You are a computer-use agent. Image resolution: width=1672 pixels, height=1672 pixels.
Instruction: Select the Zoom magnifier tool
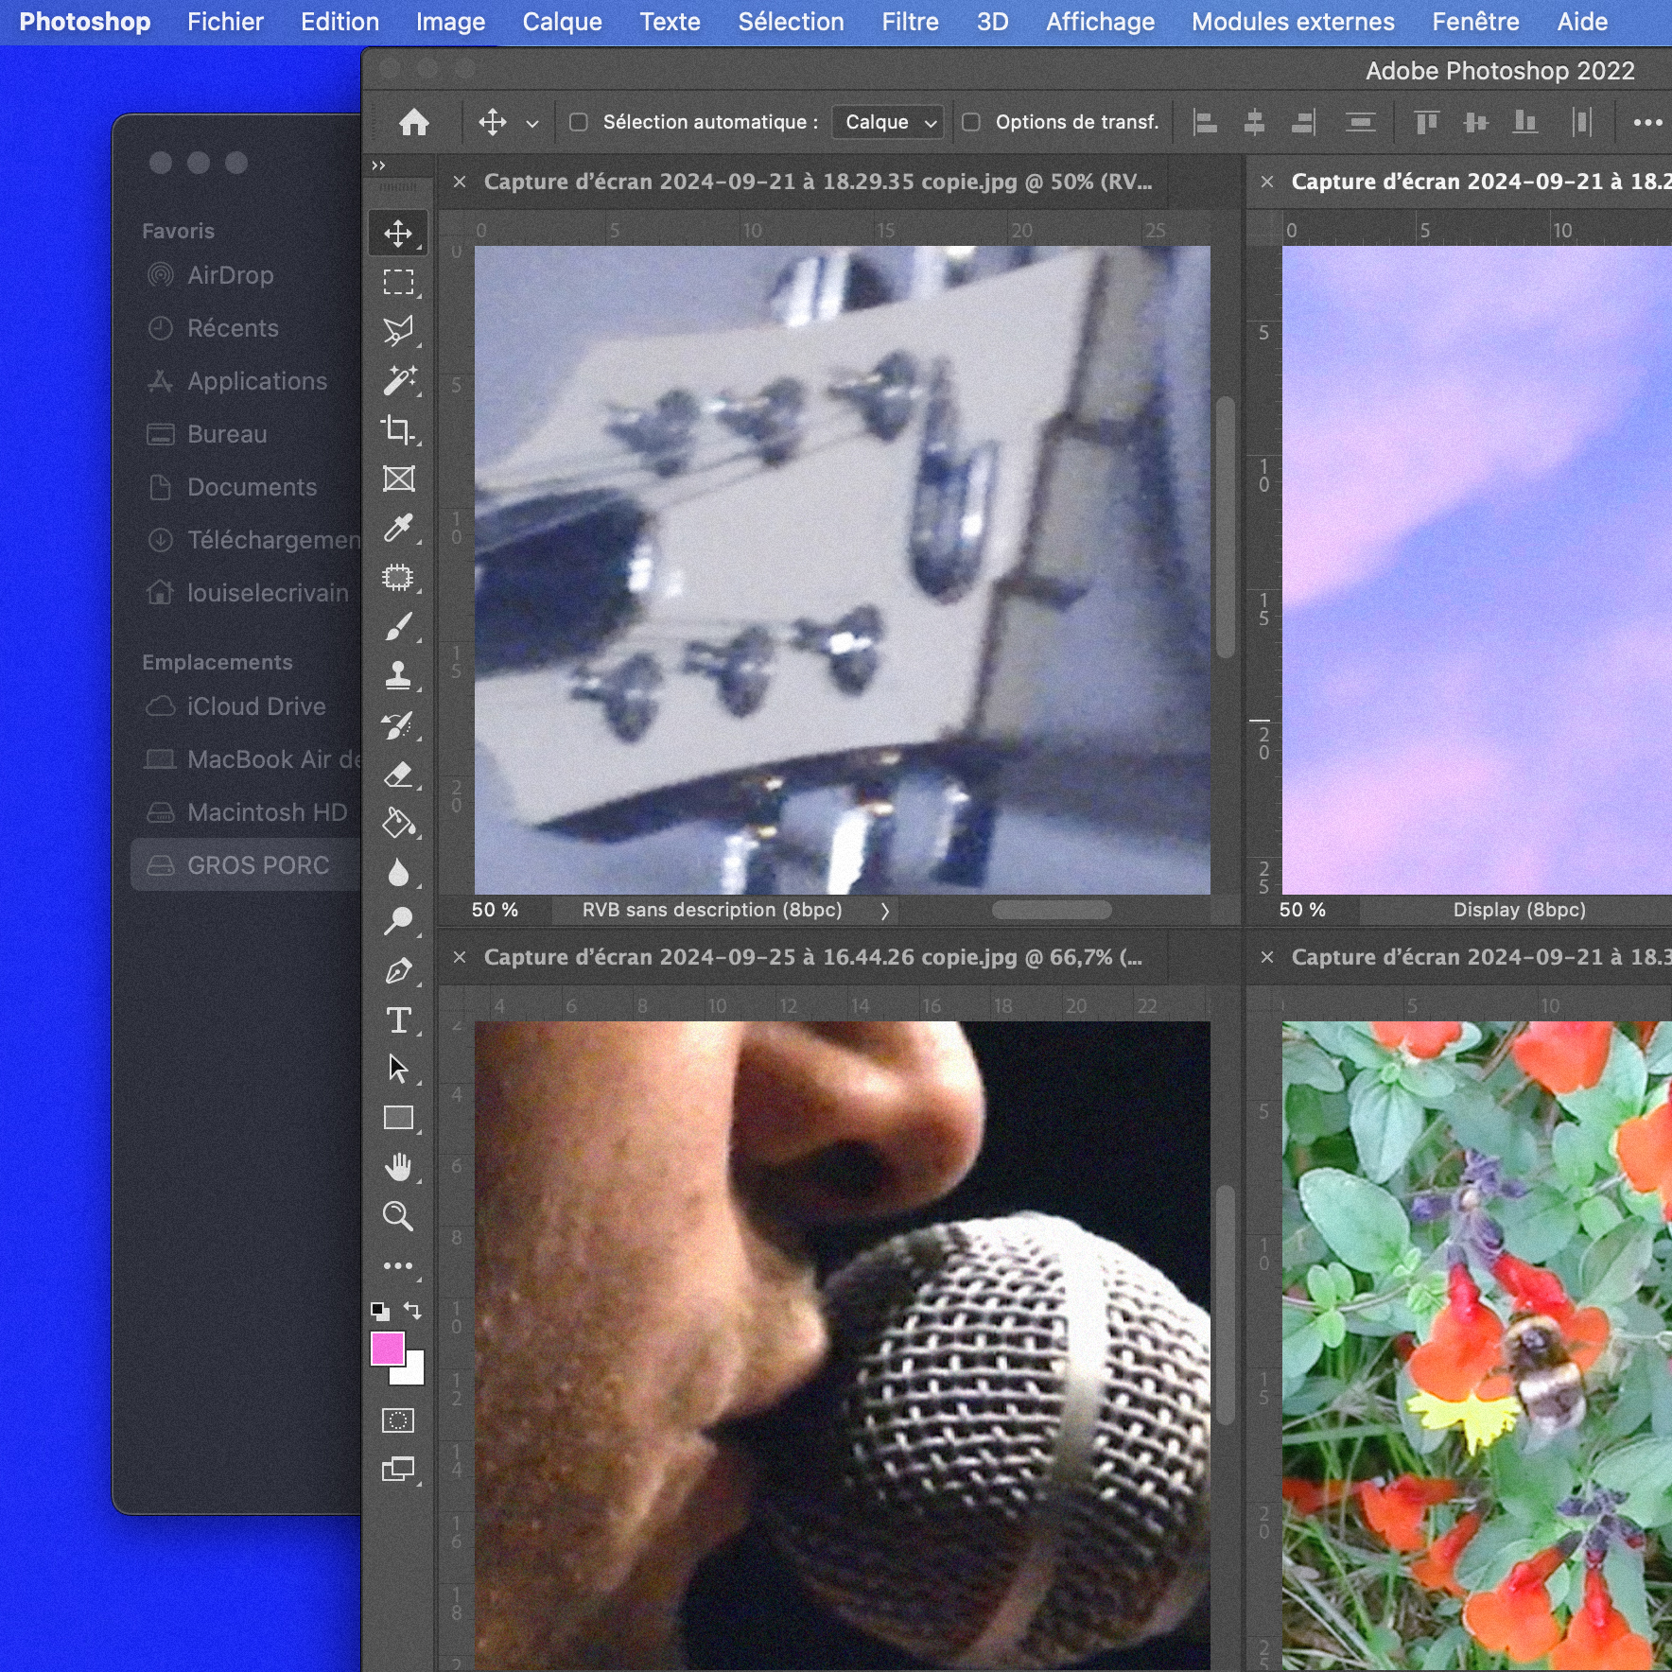tap(398, 1216)
